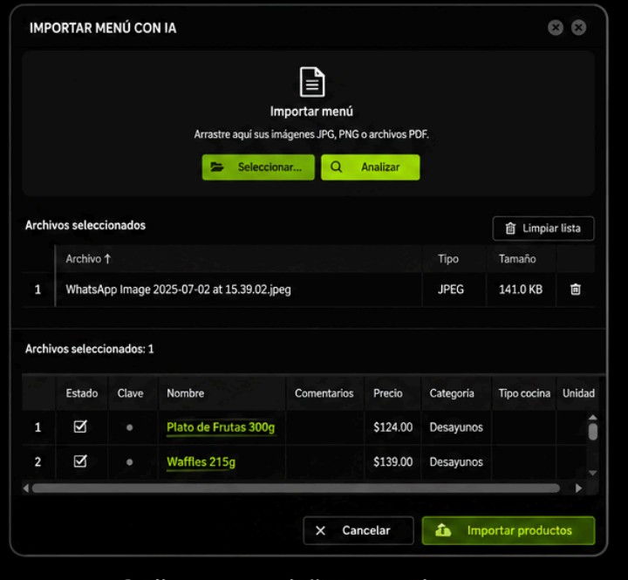The height and width of the screenshot is (580, 628).
Task: Click Limpiar lista button
Action: pyautogui.click(x=543, y=229)
